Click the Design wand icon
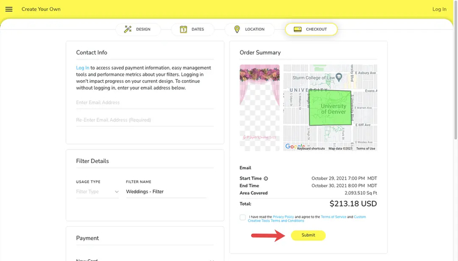 [128, 29]
